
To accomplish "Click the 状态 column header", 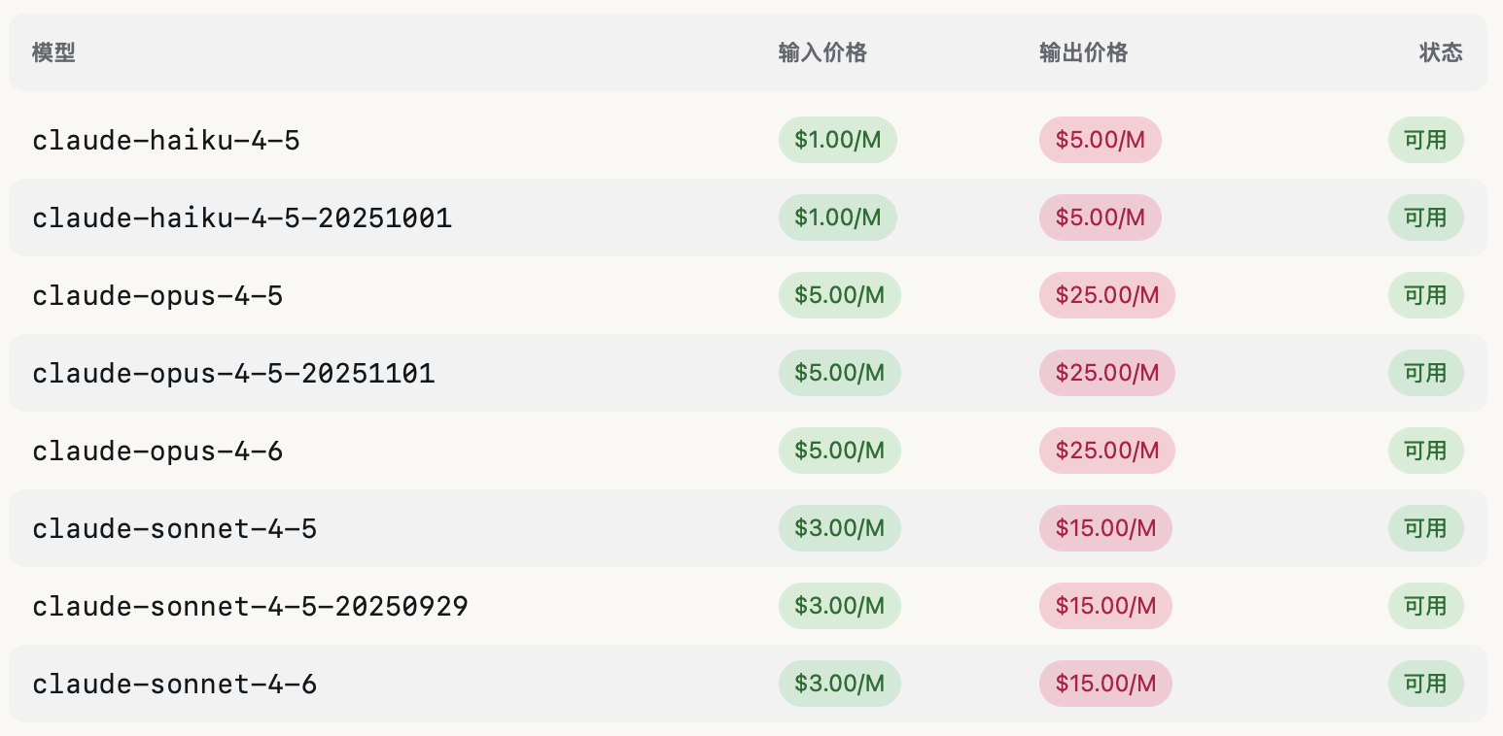I will coord(1440,53).
